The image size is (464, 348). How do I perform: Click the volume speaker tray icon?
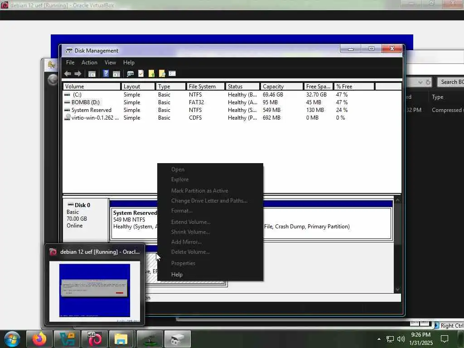coord(401,339)
